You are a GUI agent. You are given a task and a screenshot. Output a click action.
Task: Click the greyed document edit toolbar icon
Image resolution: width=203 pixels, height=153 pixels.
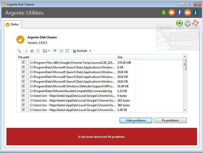(x=26, y=51)
